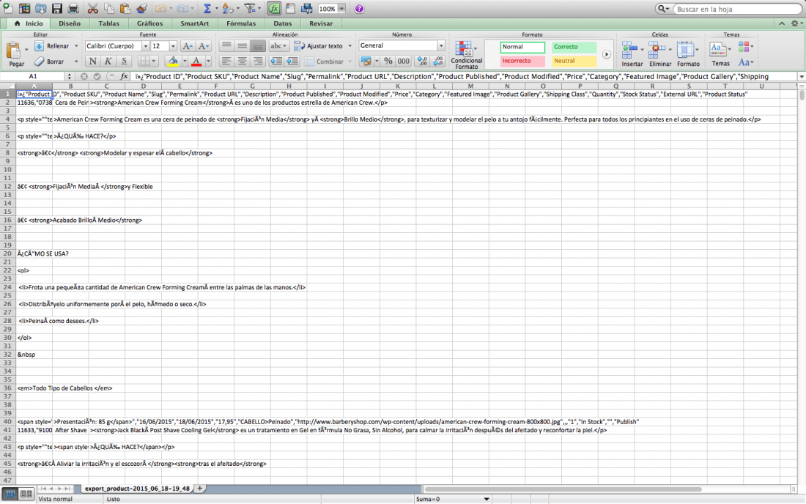Apply the yellow fill color

(x=173, y=62)
